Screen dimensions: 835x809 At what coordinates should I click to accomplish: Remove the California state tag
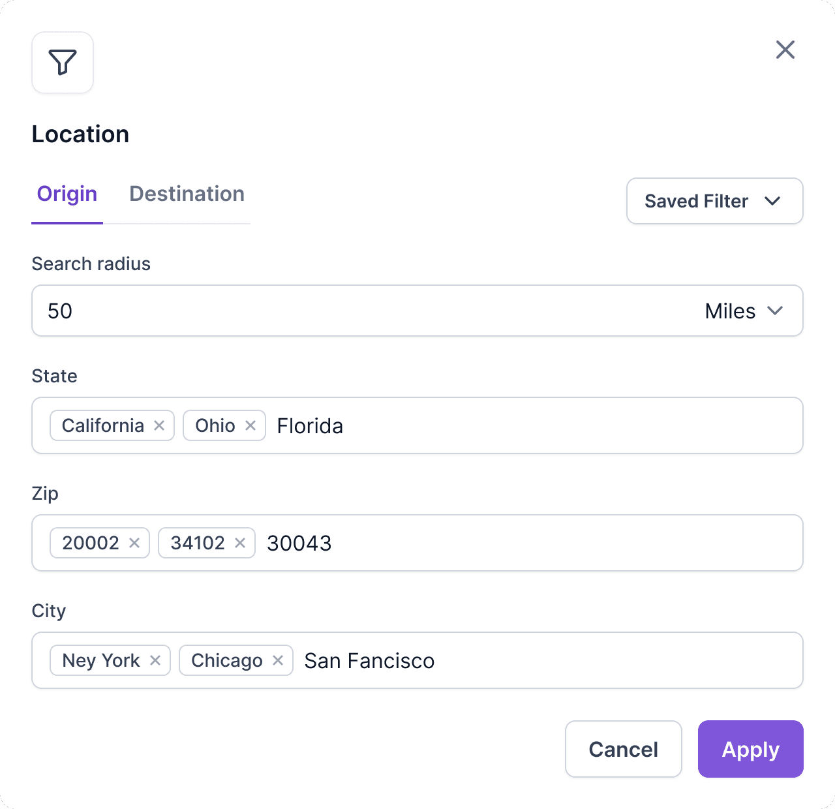coord(159,425)
